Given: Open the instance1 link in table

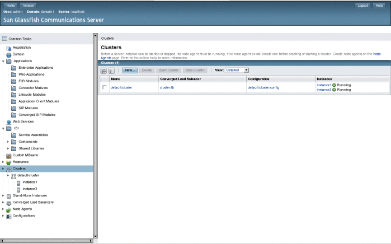Looking at the screenshot, I should (x=324, y=85).
